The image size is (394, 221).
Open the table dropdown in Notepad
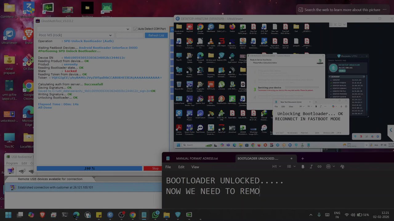point(330,167)
